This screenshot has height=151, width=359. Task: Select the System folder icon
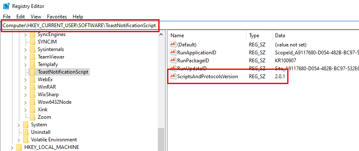[x=26, y=125]
